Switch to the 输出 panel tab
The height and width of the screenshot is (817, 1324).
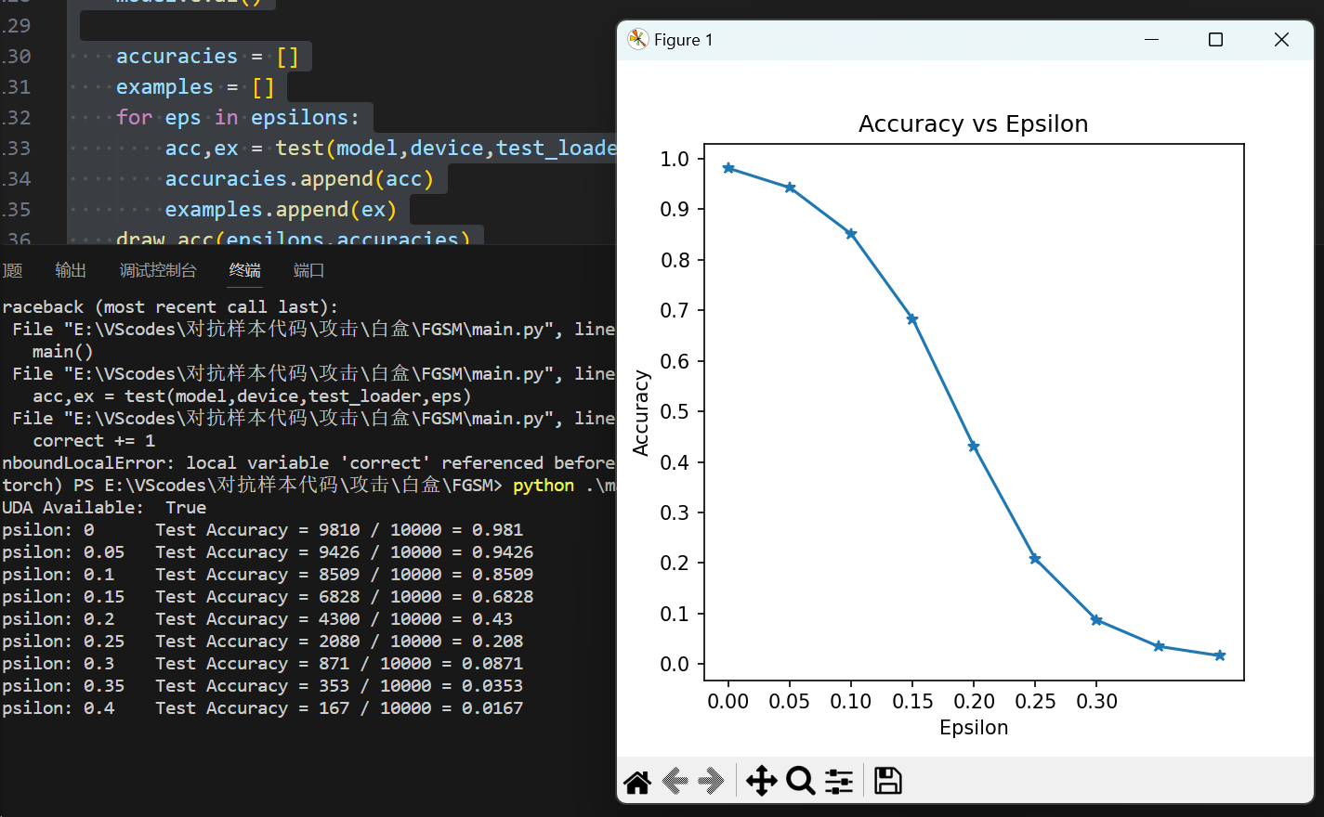[x=71, y=270]
